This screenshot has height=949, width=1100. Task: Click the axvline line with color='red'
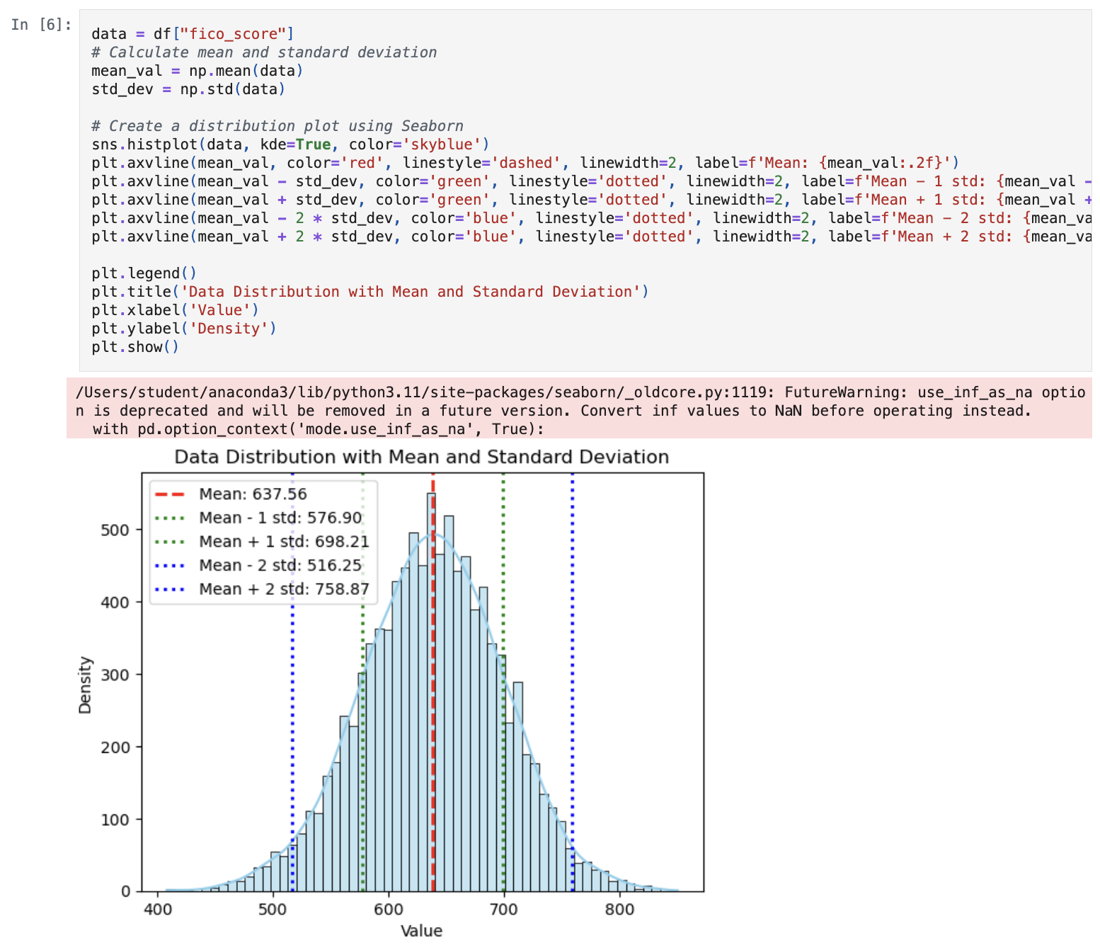pyautogui.click(x=525, y=163)
